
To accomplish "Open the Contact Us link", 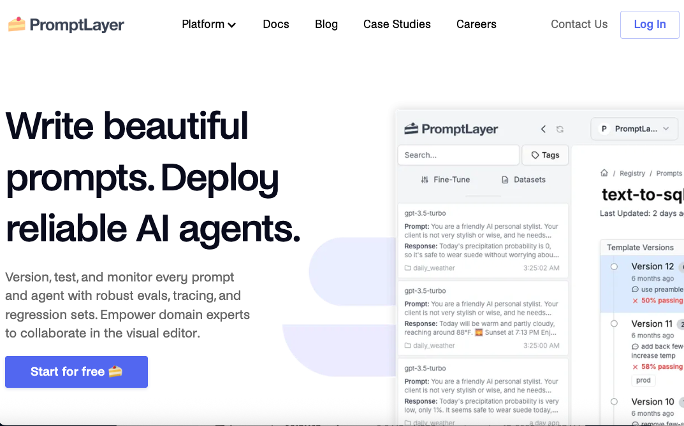I will point(579,24).
